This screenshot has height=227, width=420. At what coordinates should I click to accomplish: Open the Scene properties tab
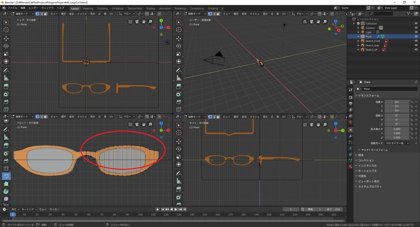pos(351,116)
